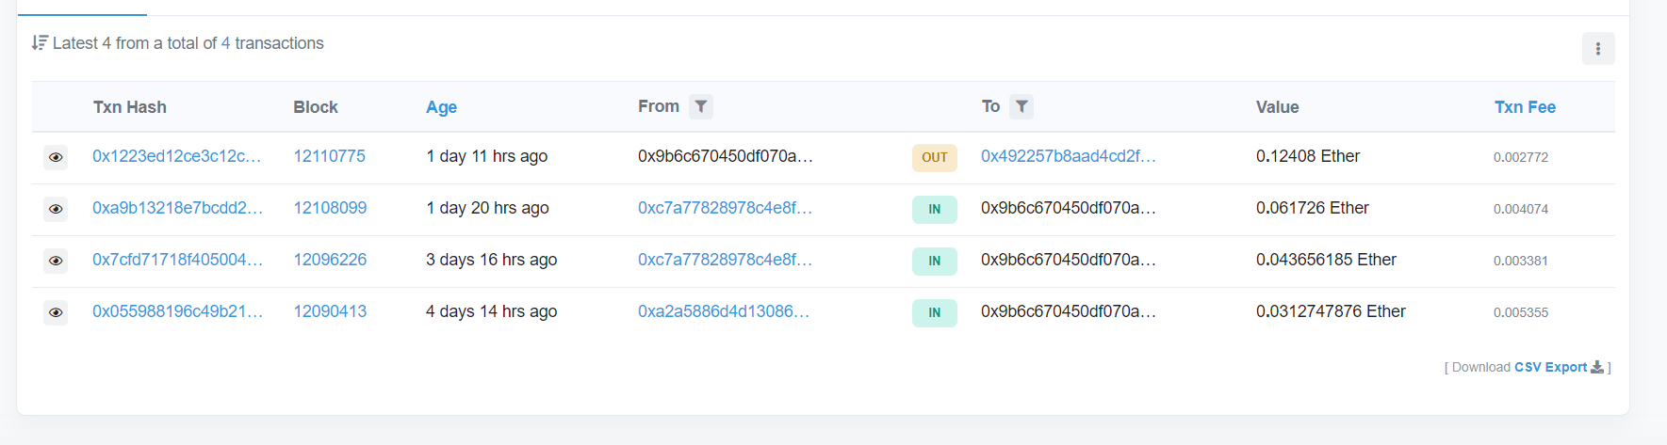
Task: Open the three-dot options menu
Action: click(x=1597, y=49)
